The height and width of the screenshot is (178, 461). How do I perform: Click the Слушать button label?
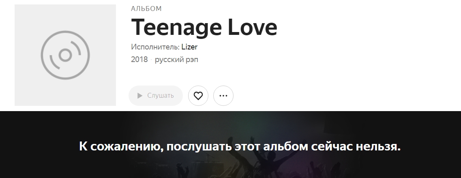161,96
